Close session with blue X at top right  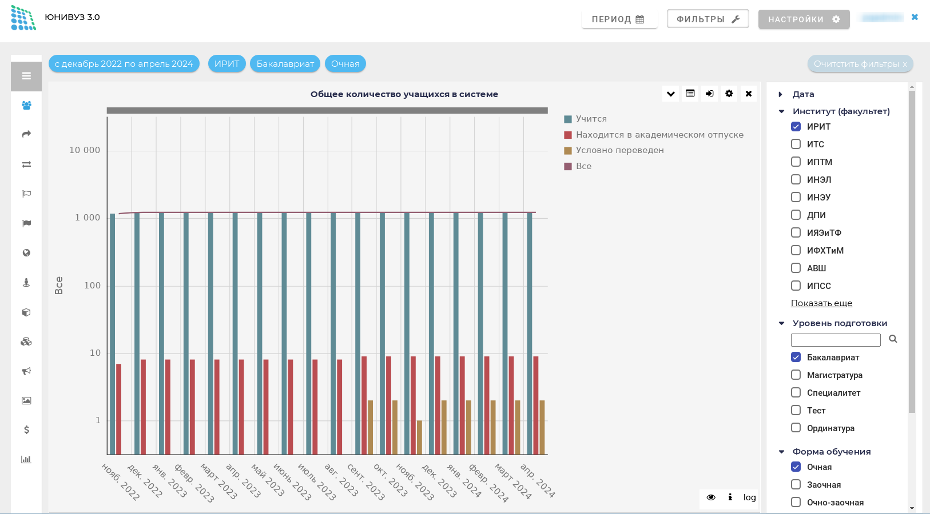point(915,17)
